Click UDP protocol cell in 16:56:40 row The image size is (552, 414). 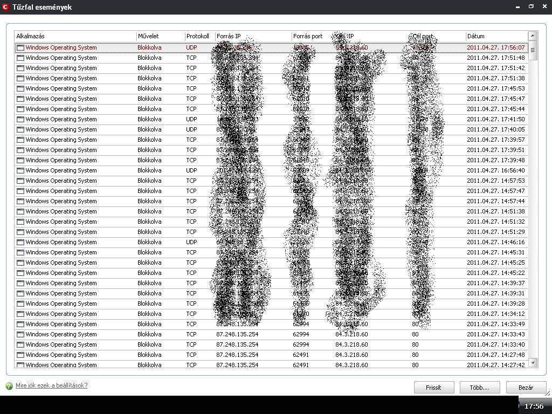click(191, 170)
